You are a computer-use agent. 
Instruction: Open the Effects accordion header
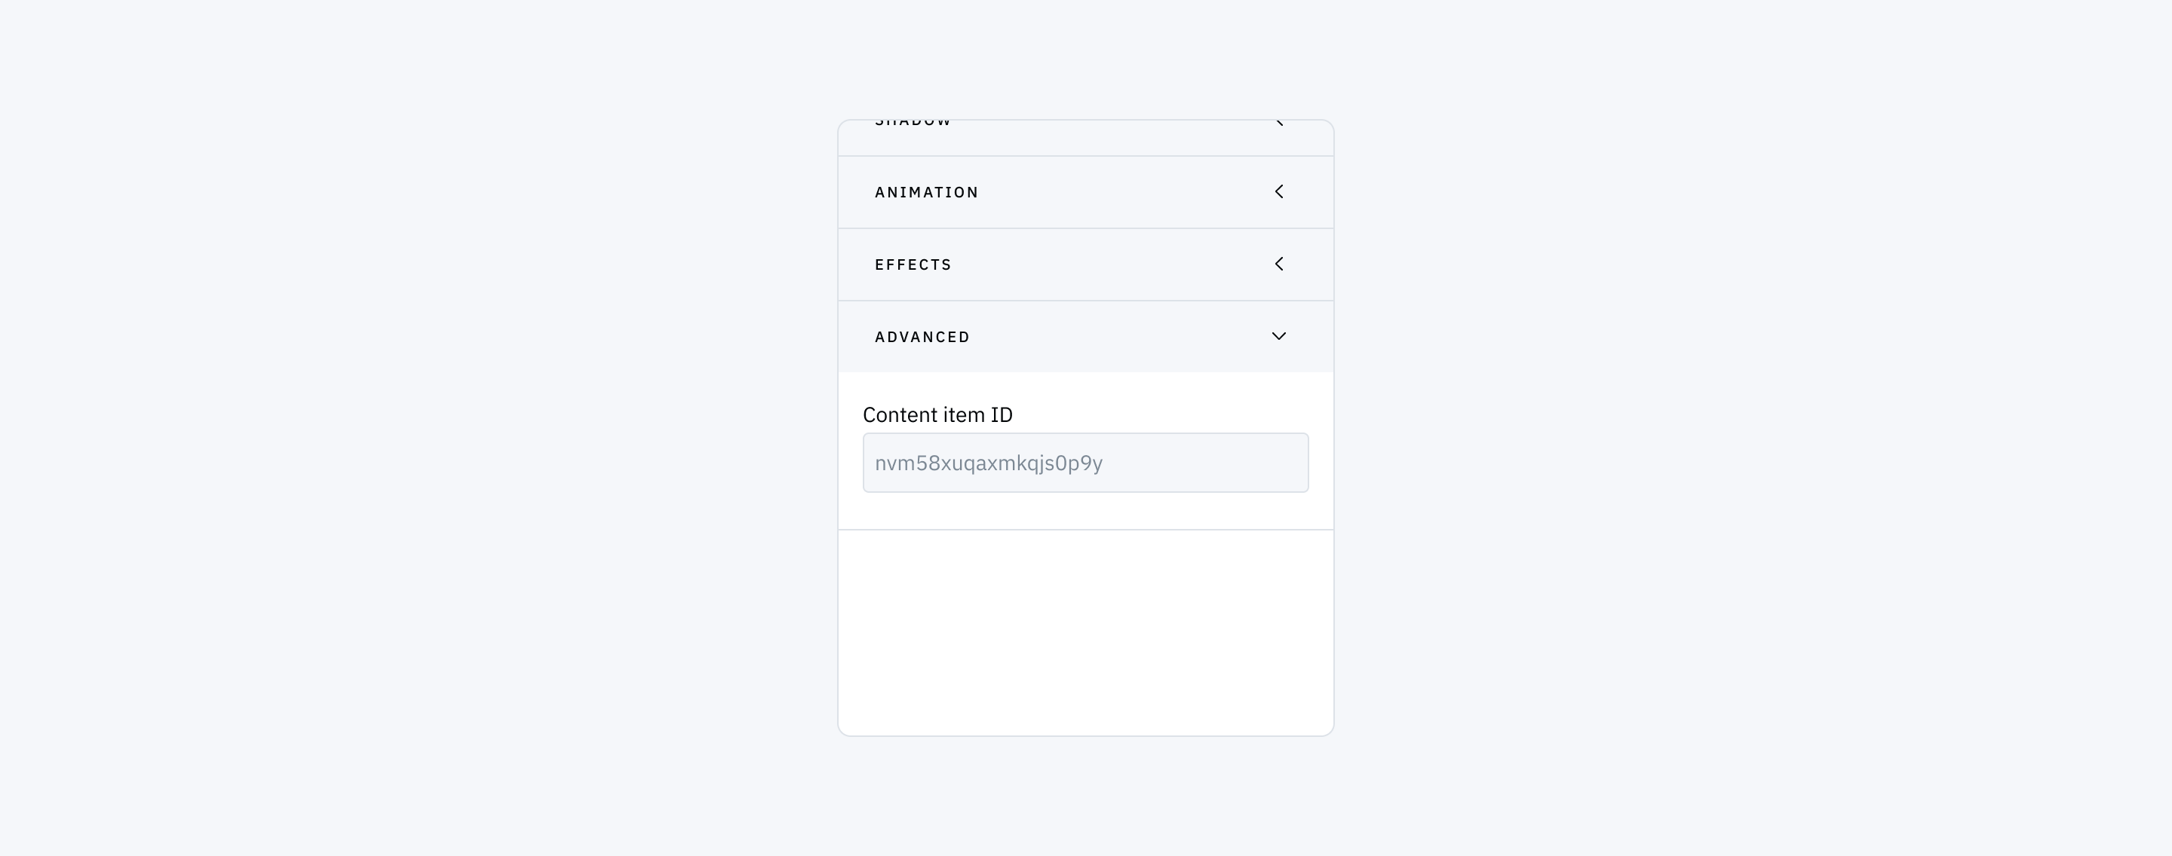(1086, 264)
